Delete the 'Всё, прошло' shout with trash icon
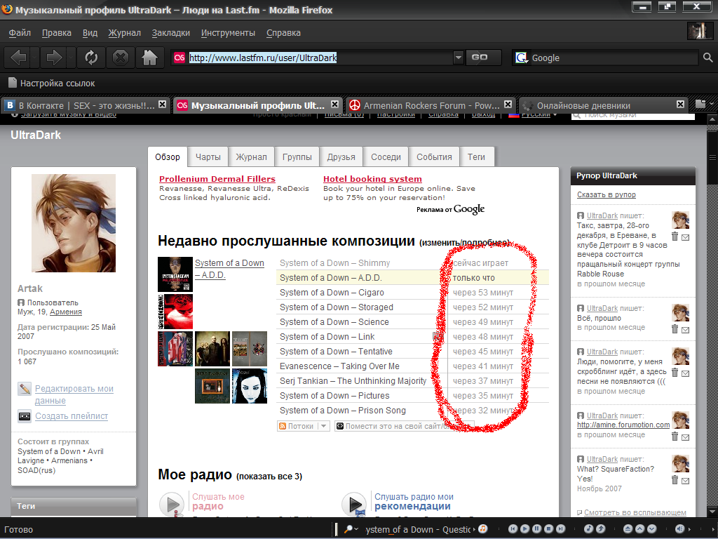 pyautogui.click(x=675, y=328)
